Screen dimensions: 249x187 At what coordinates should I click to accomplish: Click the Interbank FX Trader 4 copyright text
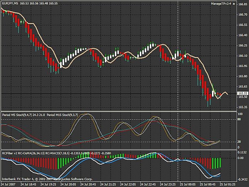[x=47, y=179]
